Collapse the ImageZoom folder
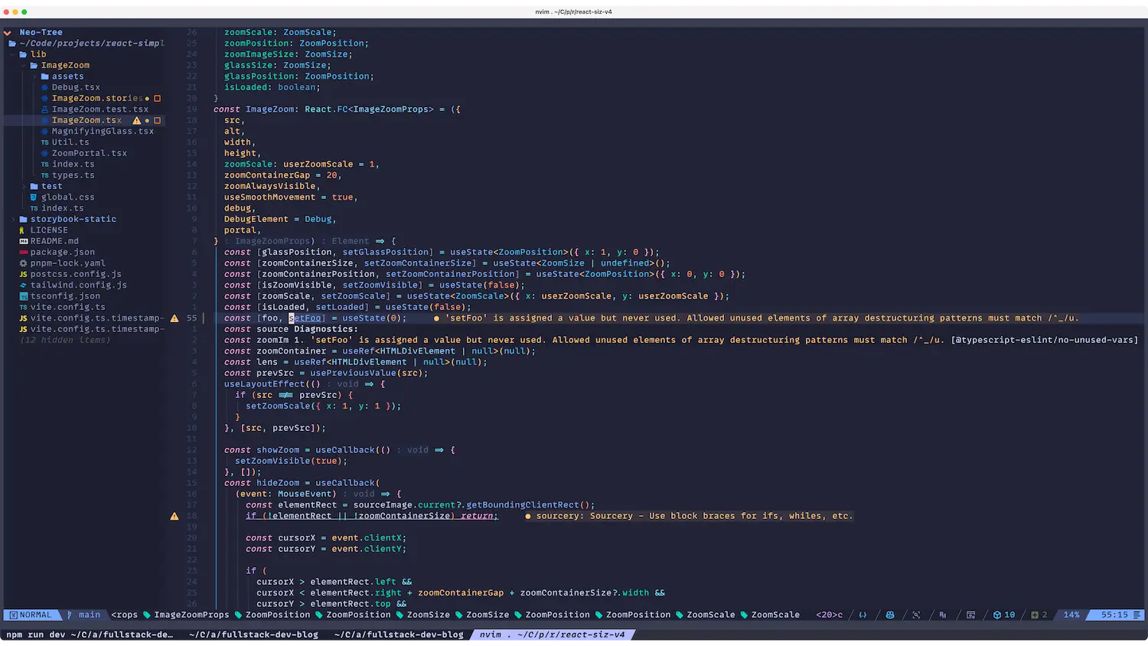 pyautogui.click(x=24, y=66)
